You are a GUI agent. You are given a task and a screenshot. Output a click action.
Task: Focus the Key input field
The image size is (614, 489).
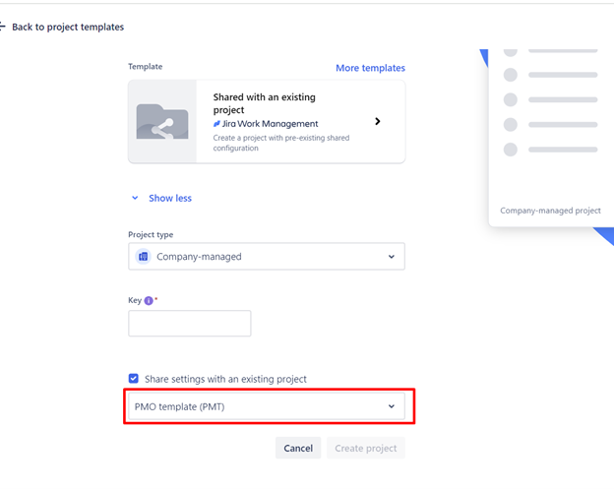[190, 324]
